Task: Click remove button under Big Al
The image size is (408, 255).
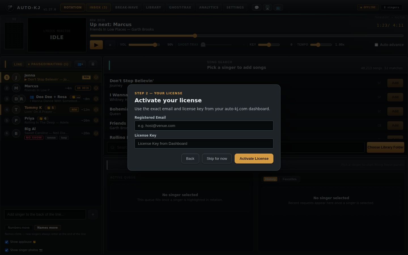Action: tap(51, 138)
